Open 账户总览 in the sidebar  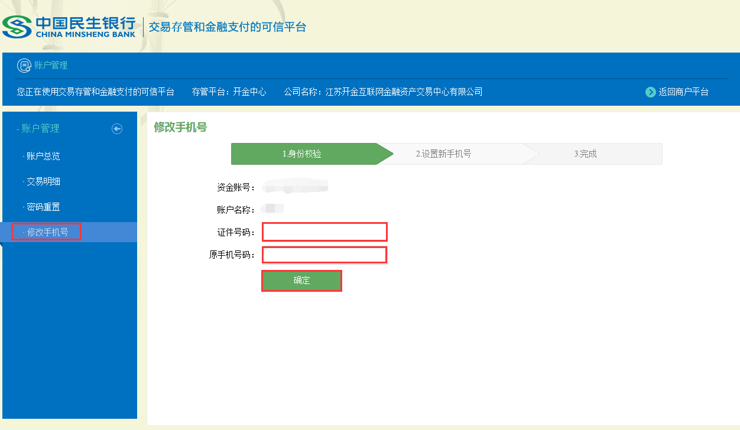click(x=43, y=157)
